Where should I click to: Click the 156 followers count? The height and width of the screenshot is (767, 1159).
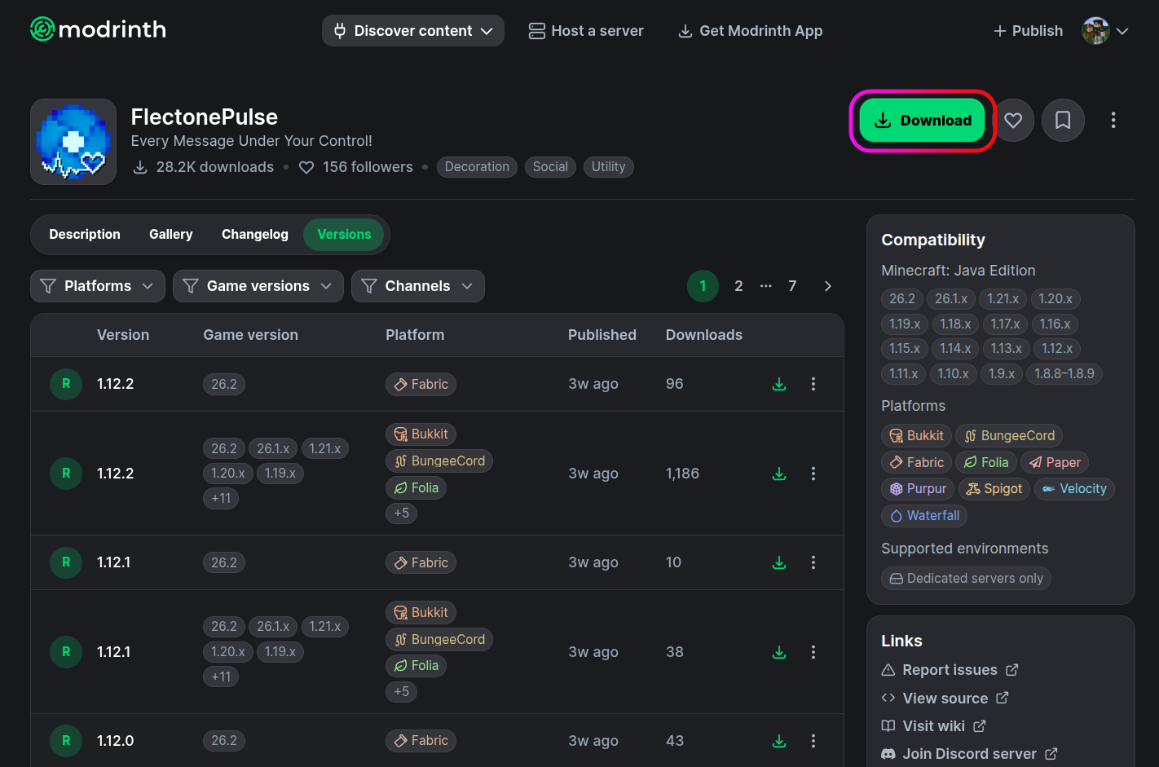click(356, 167)
